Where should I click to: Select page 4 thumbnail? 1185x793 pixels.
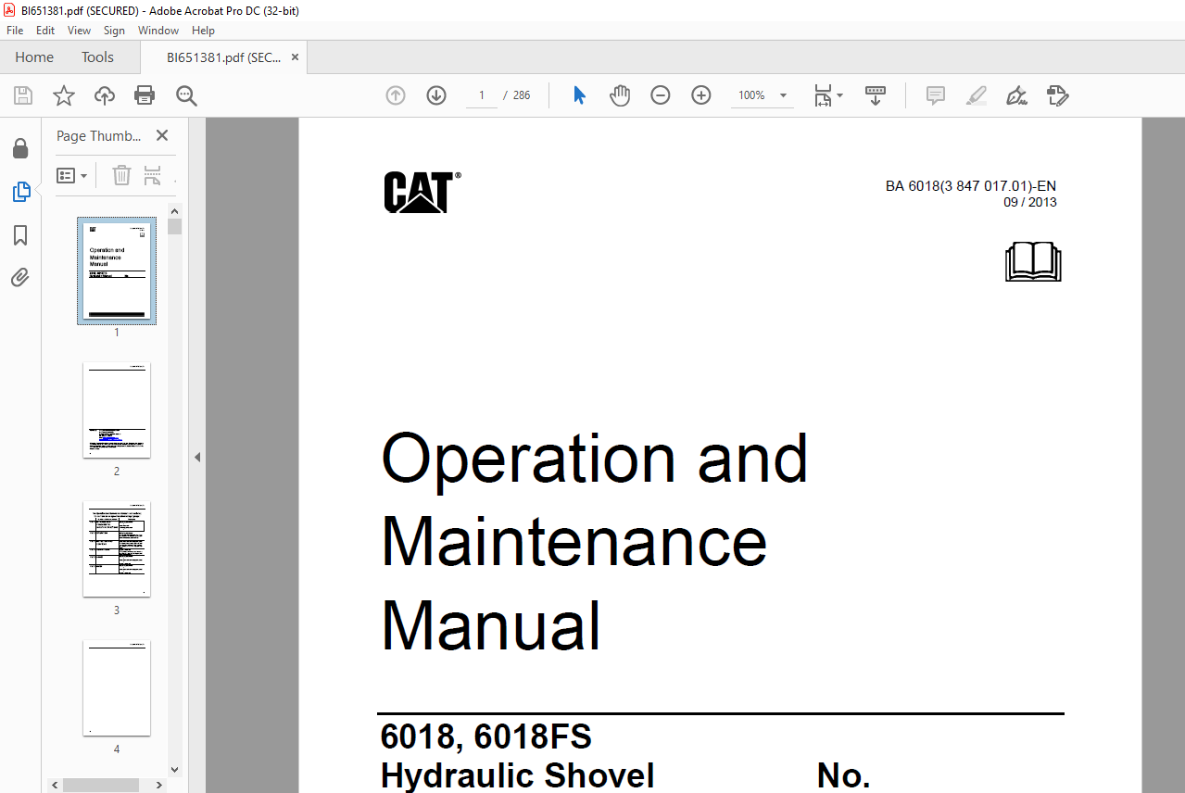(117, 687)
